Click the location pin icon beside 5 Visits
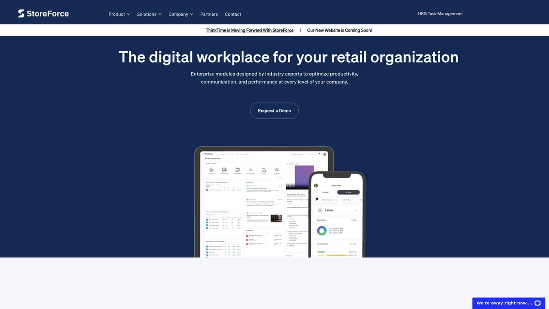 point(320,211)
